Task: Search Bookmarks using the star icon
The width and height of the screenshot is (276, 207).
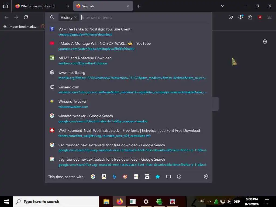Action: pyautogui.click(x=157, y=177)
